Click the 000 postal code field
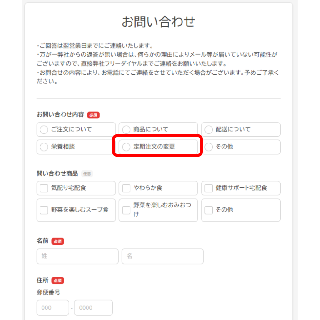 (x=52, y=308)
